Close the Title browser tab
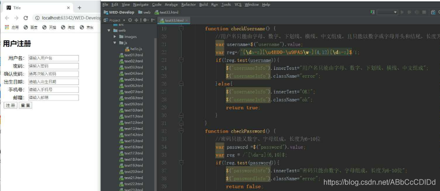Screen dimensions: 440x191 (x=68, y=8)
